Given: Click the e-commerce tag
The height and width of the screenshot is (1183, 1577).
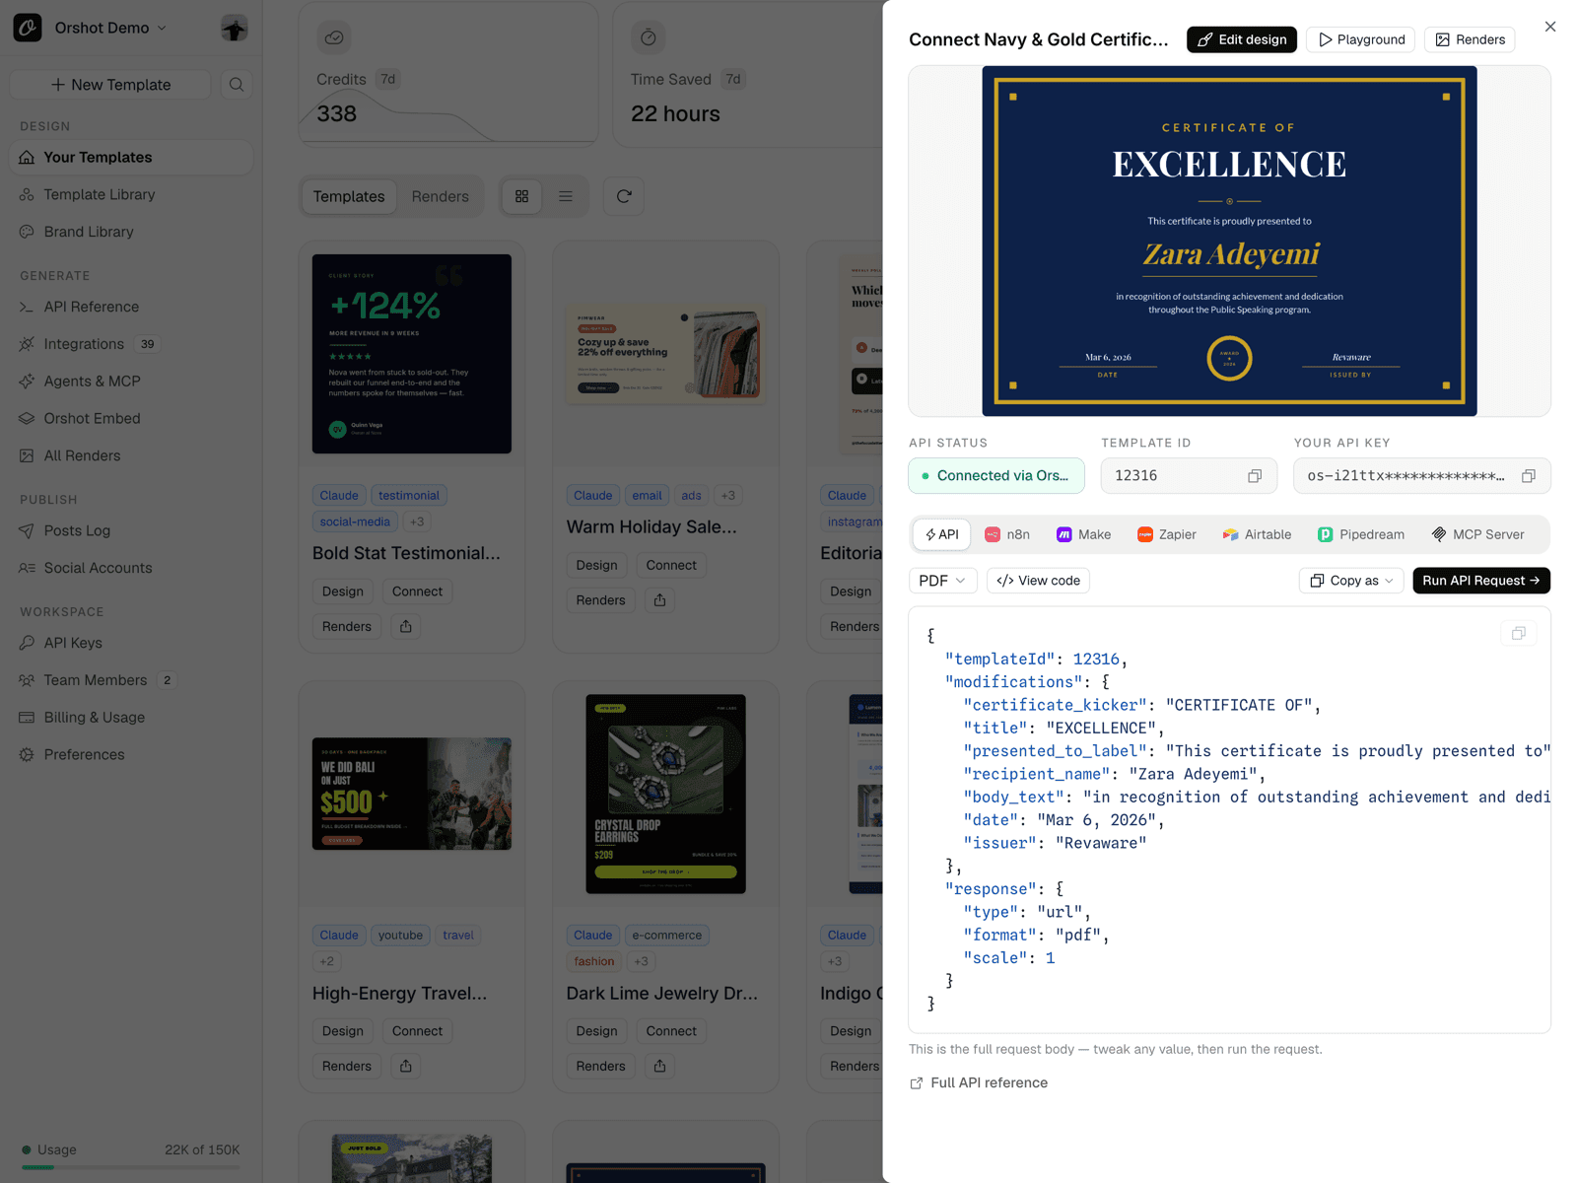Looking at the screenshot, I should pos(667,936).
